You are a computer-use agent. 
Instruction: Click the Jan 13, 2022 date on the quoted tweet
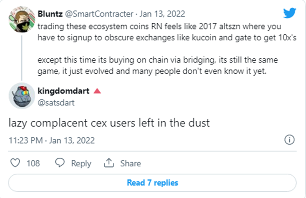(x=162, y=14)
